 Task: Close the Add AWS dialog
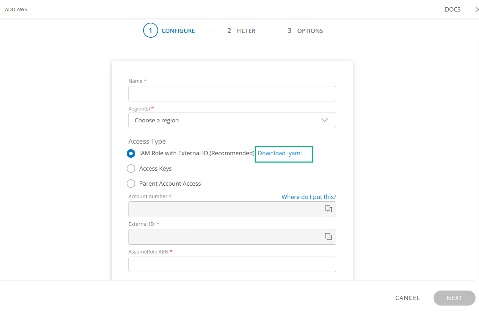point(477,9)
